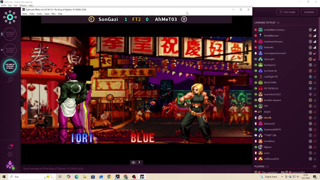Click GaVuRMaCi-HoSun's avatar icon
The image size is (320, 180).
tap(260, 30)
